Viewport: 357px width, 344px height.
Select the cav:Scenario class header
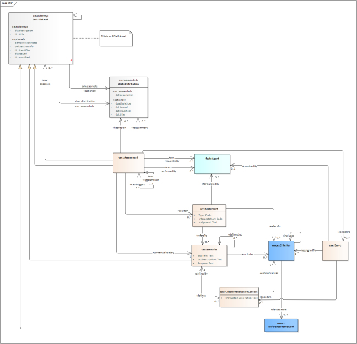(x=209, y=249)
